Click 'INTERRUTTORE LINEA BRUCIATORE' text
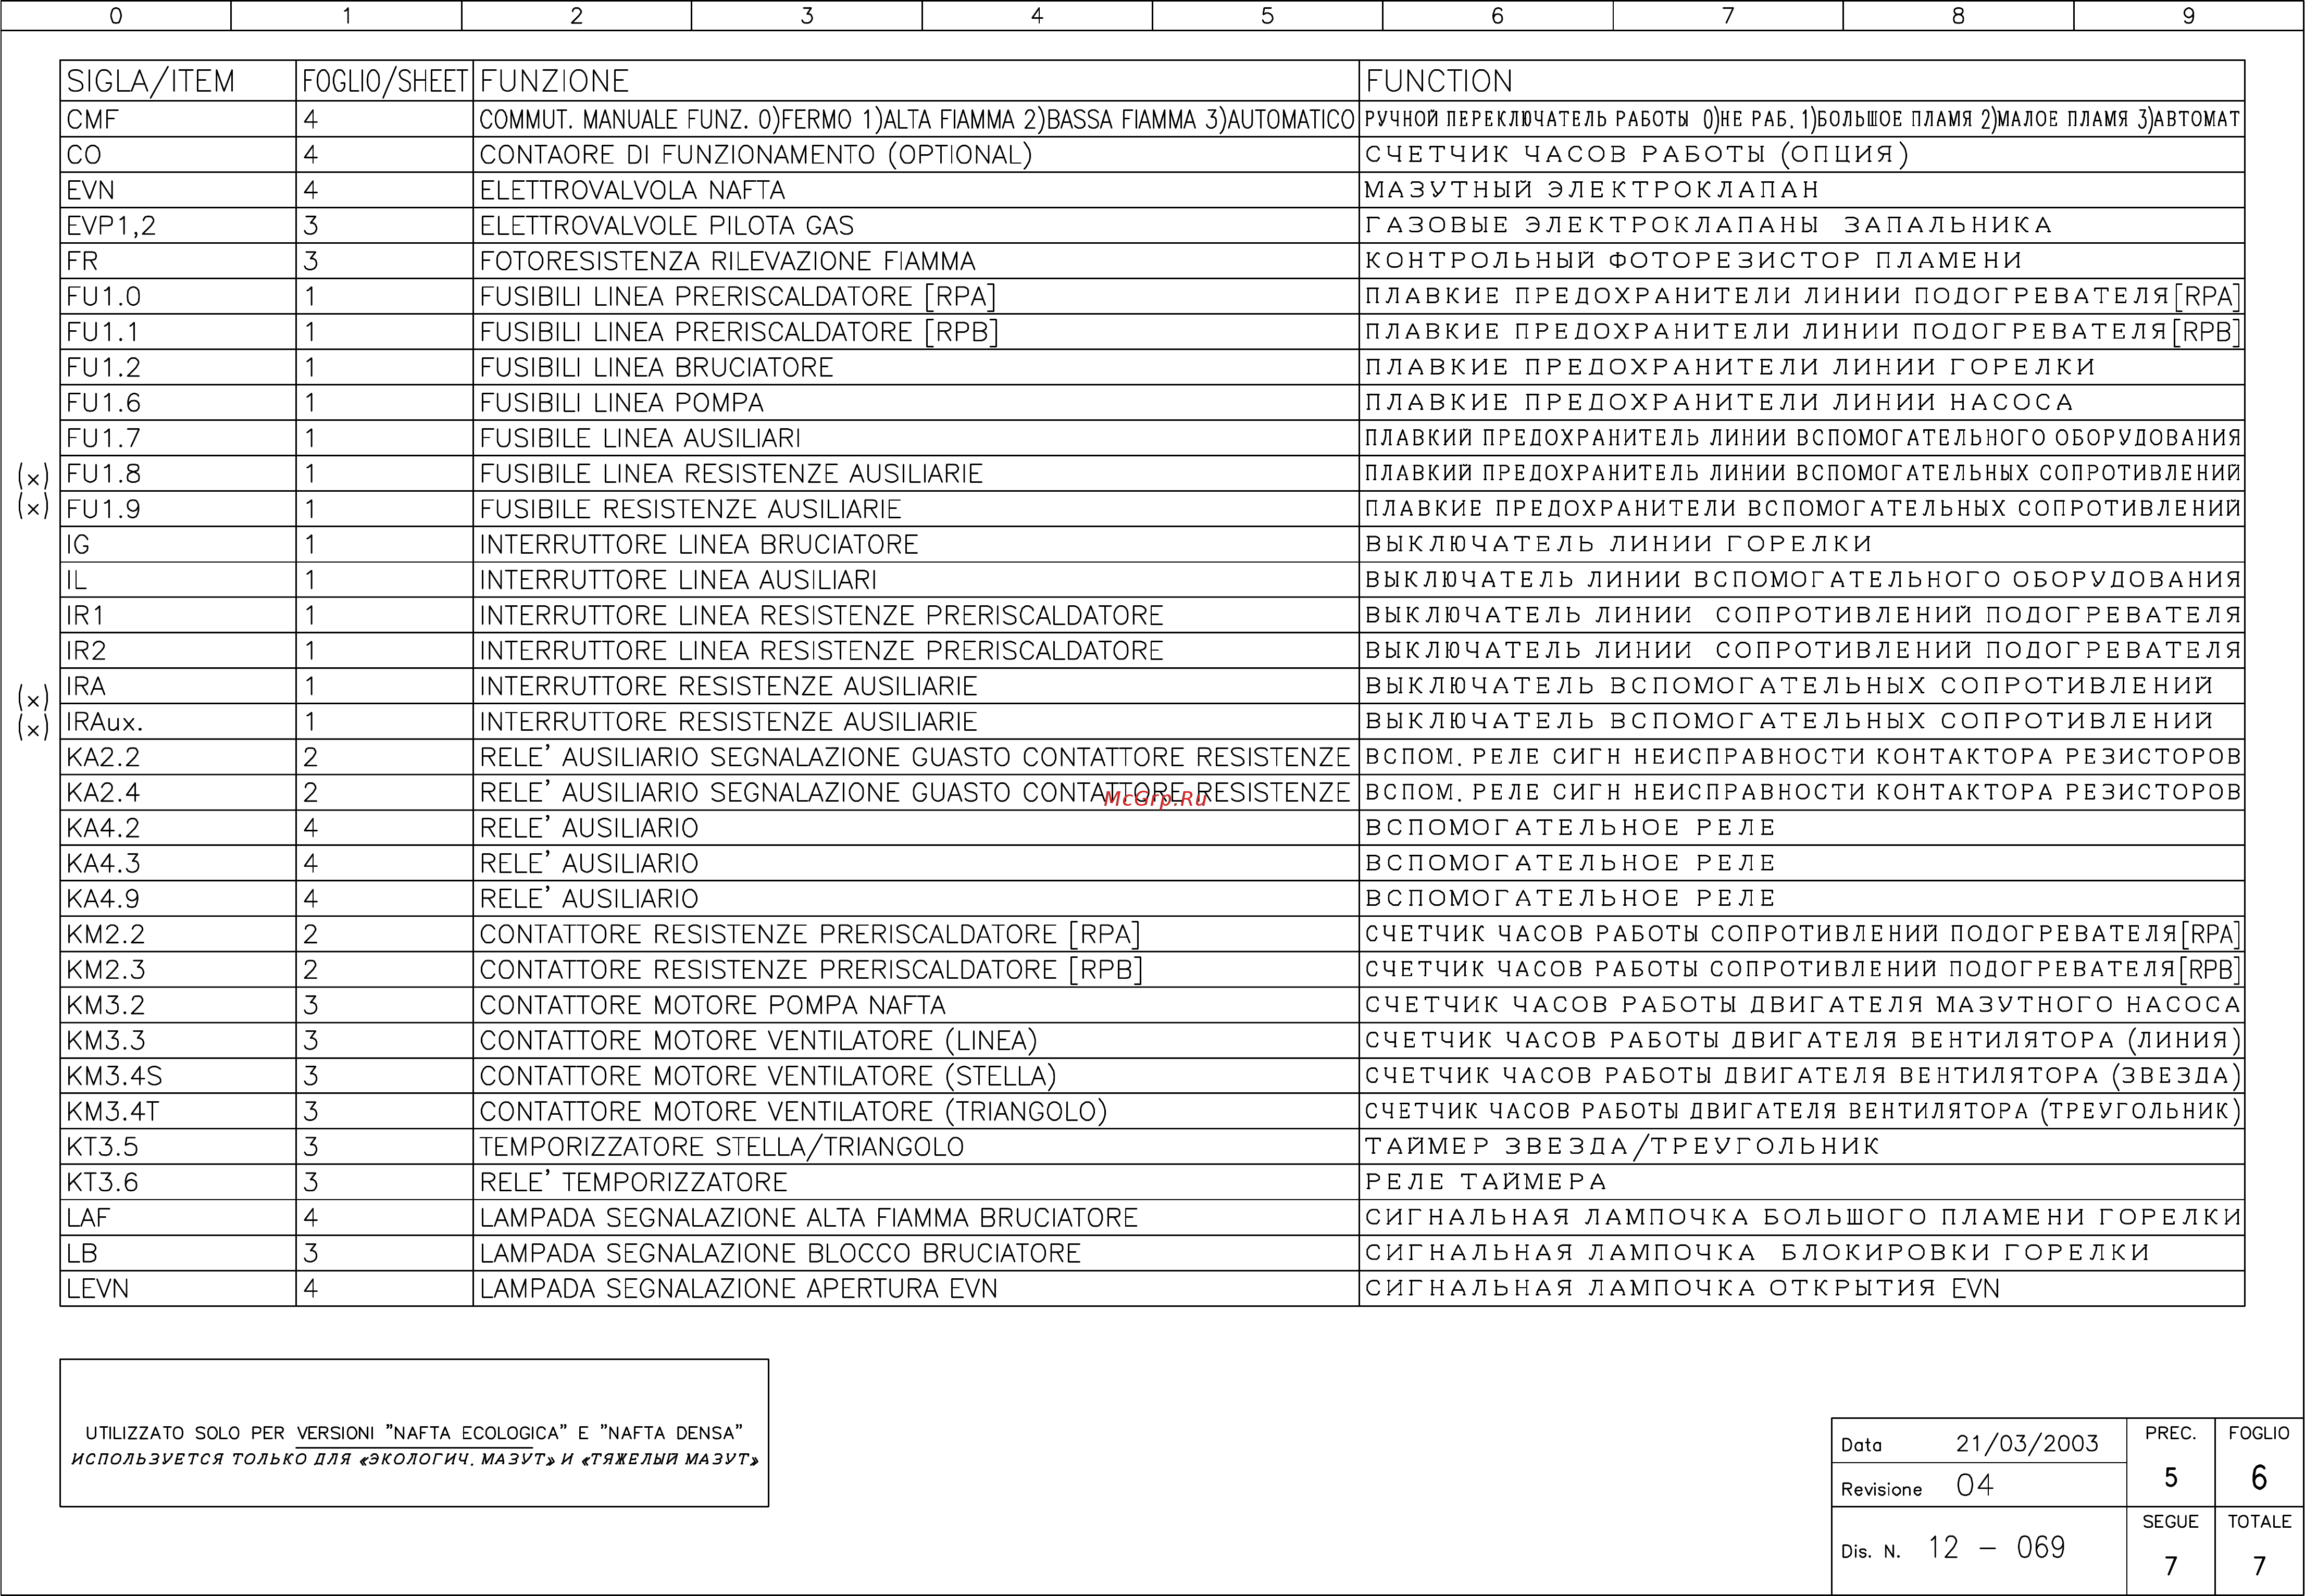This screenshot has width=2305, height=1596. pyautogui.click(x=698, y=545)
